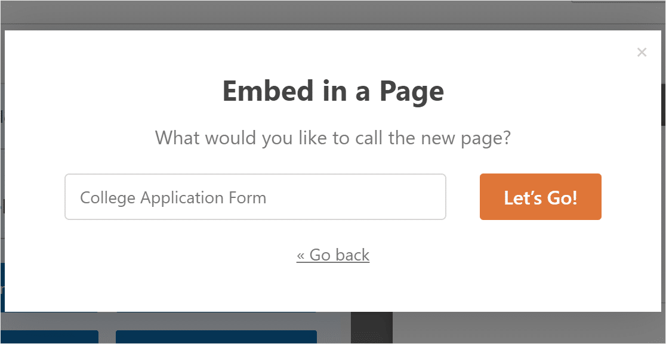Image resolution: width=666 pixels, height=344 pixels.
Task: Close the Embed in a Page dialog
Action: click(642, 52)
